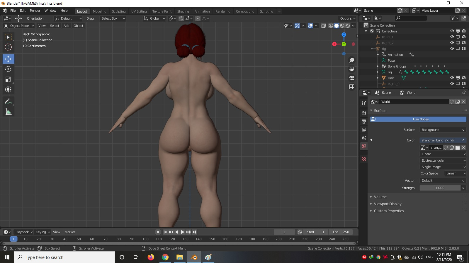Image resolution: width=469 pixels, height=263 pixels.
Task: Click the open image folder icon
Action: [x=458, y=148]
